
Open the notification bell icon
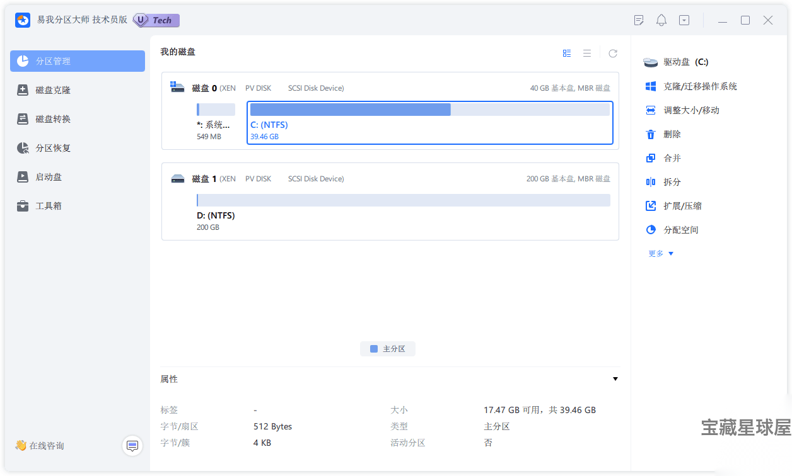(661, 20)
